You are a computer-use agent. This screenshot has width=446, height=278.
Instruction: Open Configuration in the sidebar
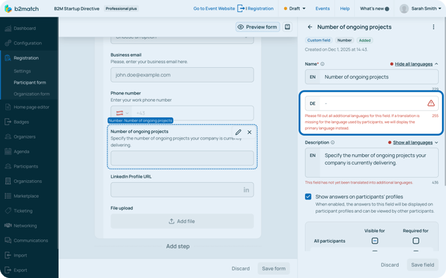(x=27, y=43)
